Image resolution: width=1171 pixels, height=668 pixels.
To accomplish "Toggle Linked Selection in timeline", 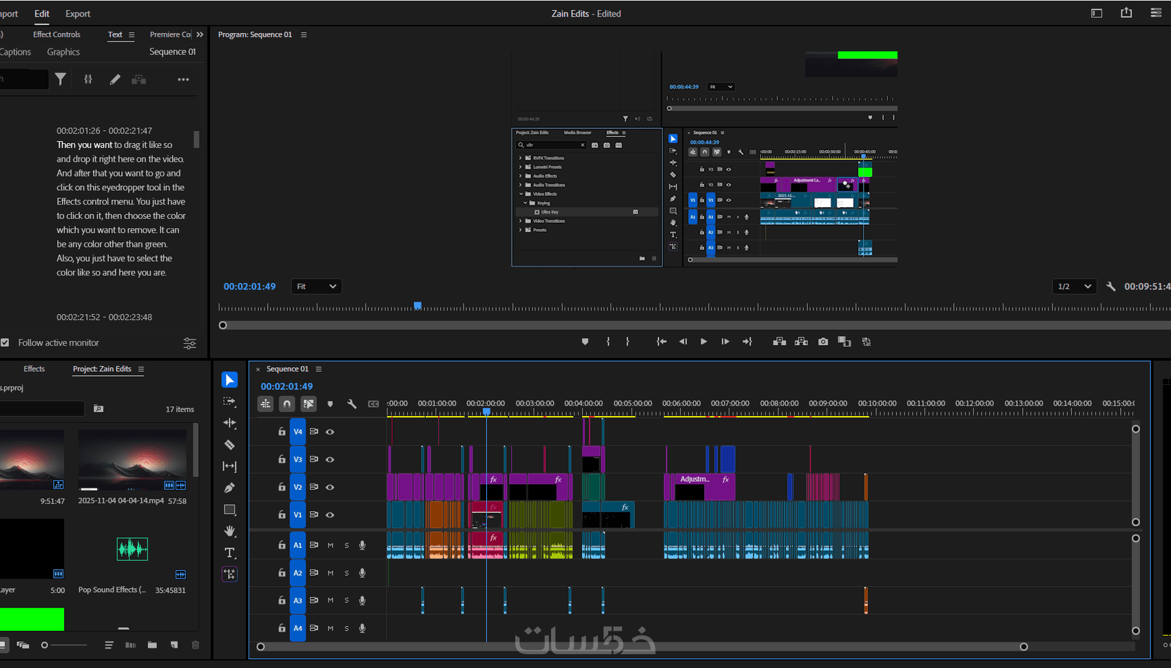I will click(309, 404).
